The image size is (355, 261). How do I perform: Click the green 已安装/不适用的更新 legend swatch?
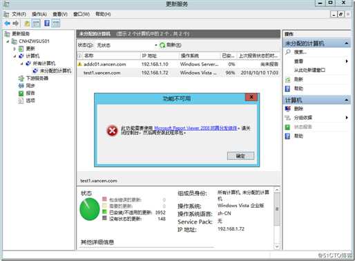pyautogui.click(x=104, y=212)
